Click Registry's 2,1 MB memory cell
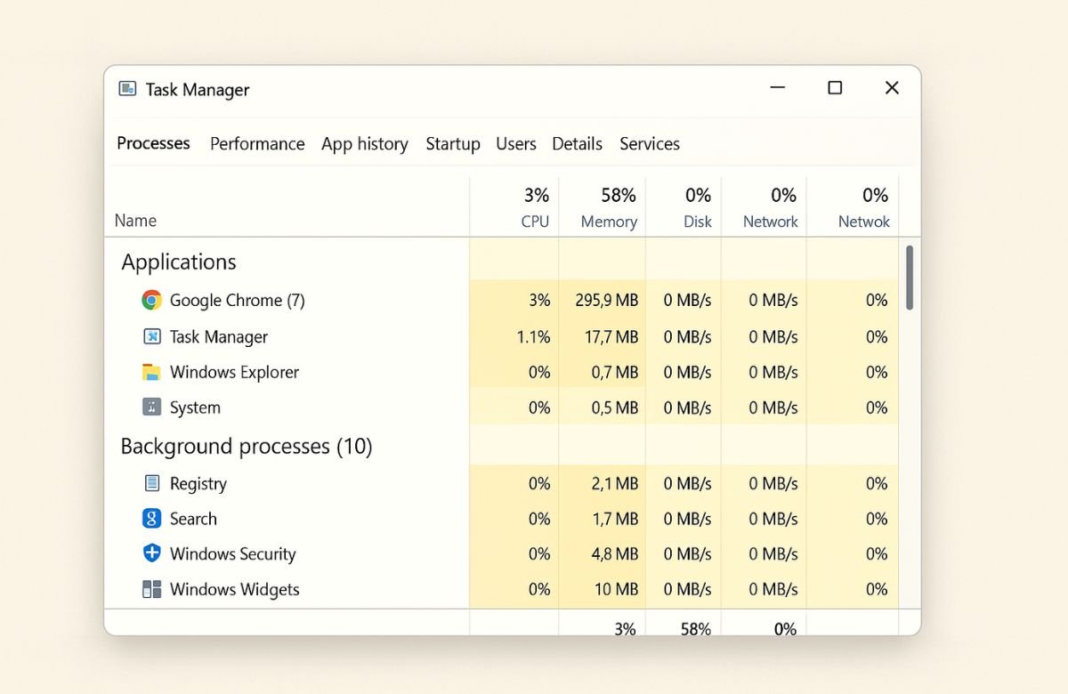 click(603, 483)
